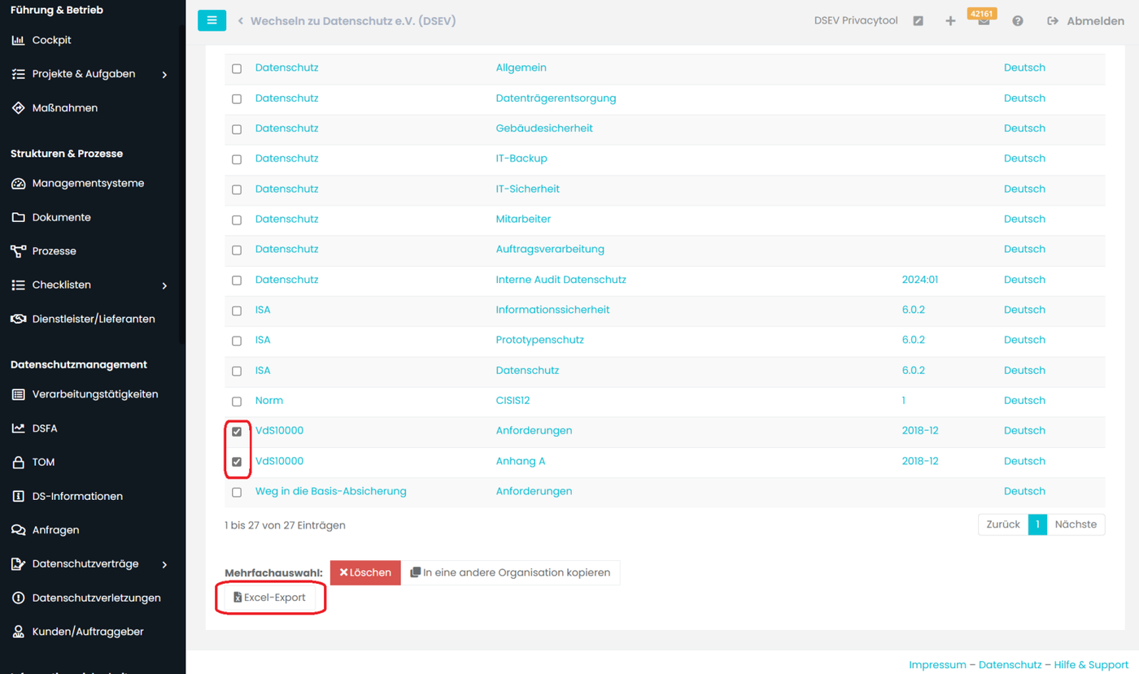Open Cockpit from the sidebar
Image resolution: width=1139 pixels, height=674 pixels.
pyautogui.click(x=52, y=40)
